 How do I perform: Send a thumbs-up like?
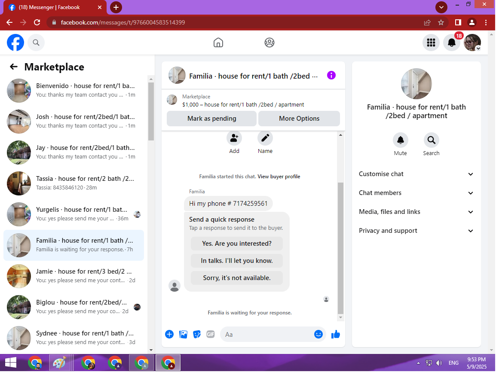pyautogui.click(x=336, y=334)
